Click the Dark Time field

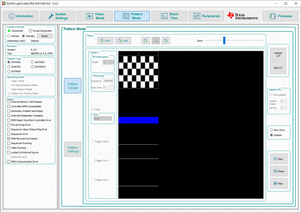[x=108, y=88]
